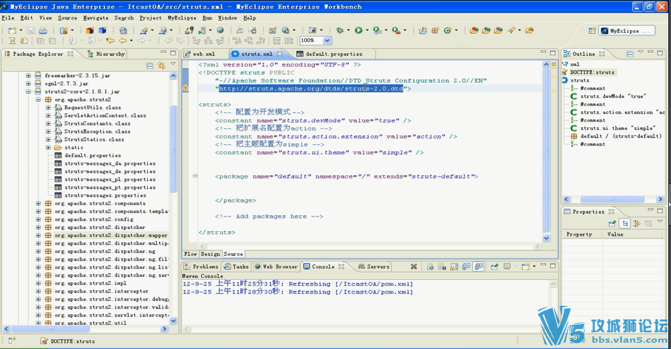Click Link with Editor in the Package Explorer
The width and height of the screenshot is (671, 349).
[x=161, y=66]
